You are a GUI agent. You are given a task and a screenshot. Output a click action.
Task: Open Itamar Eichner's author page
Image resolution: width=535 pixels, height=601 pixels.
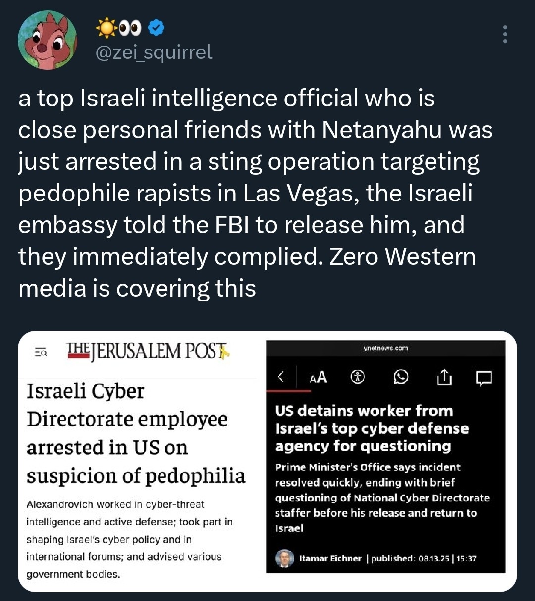331,557
